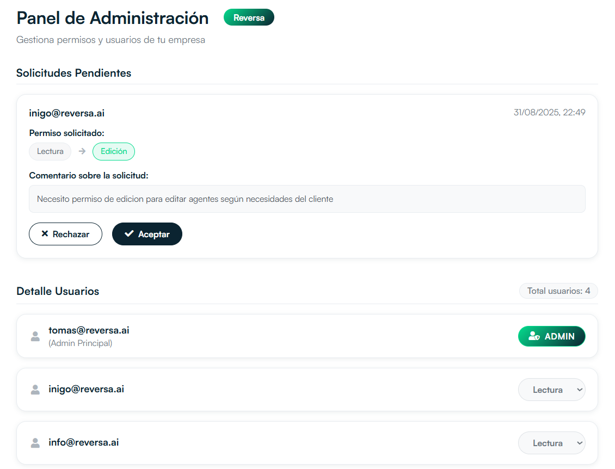Click the checkmark icon inside the Aceptar button
This screenshot has height=469, width=615.
click(x=129, y=234)
